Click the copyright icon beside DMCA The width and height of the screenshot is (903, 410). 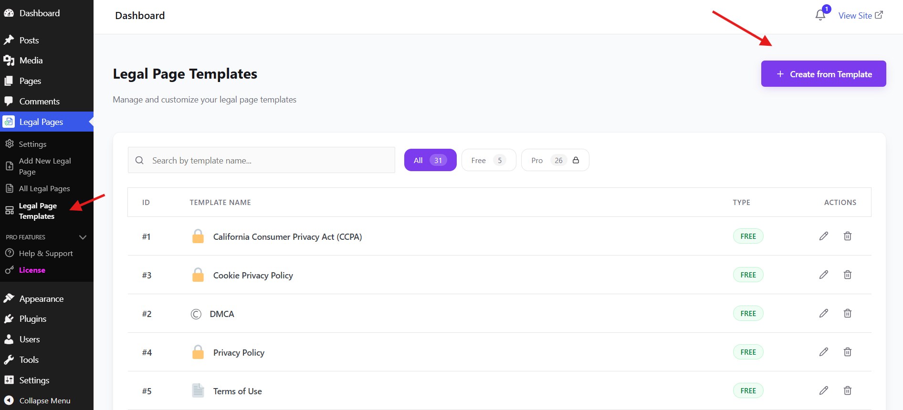point(196,314)
